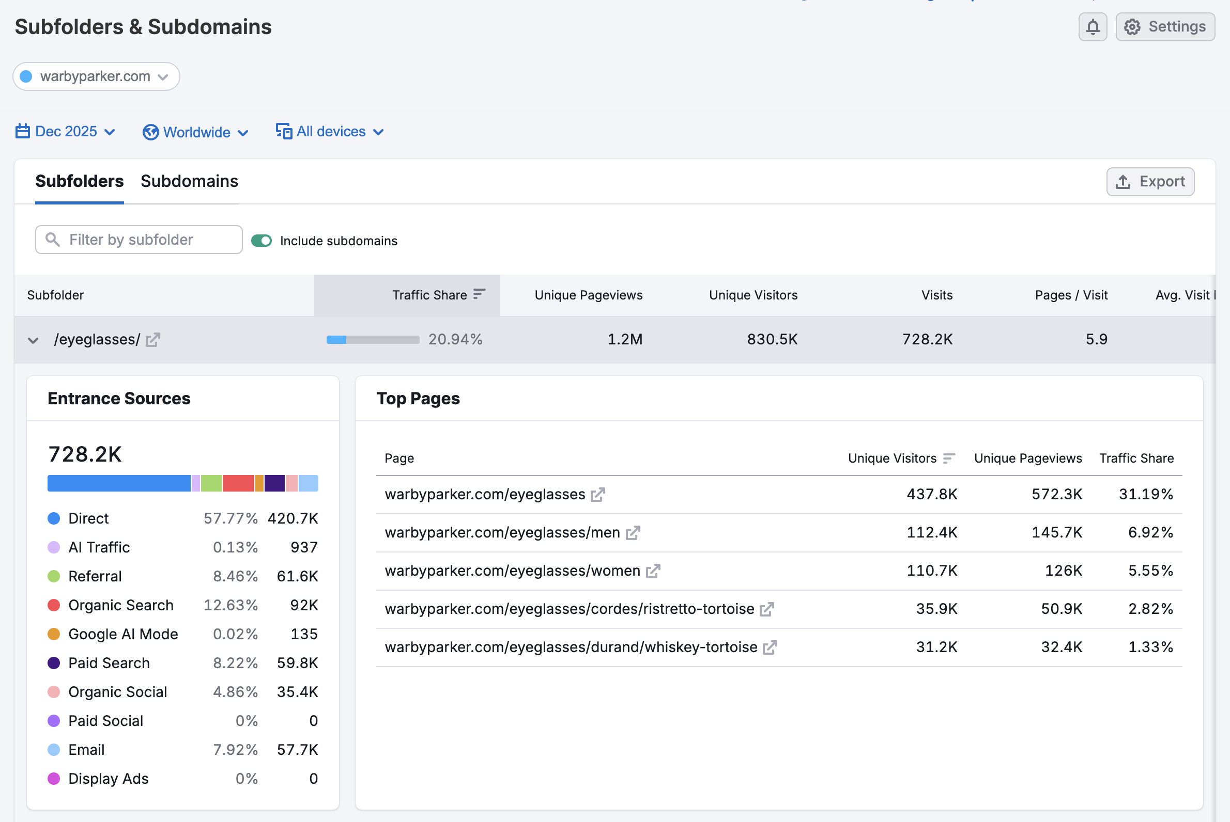Image resolution: width=1230 pixels, height=822 pixels.
Task: Switch to the Subdomains tab
Action: [190, 181]
